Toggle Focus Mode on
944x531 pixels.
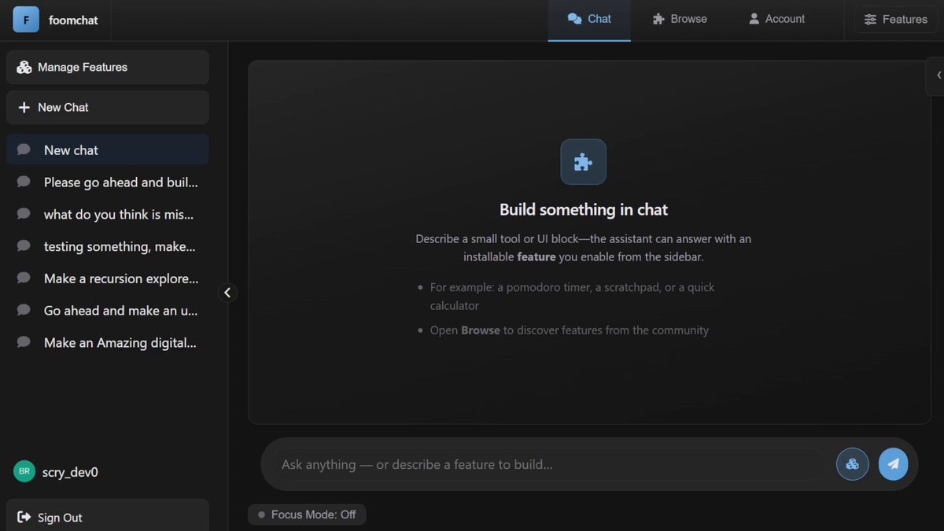click(307, 514)
